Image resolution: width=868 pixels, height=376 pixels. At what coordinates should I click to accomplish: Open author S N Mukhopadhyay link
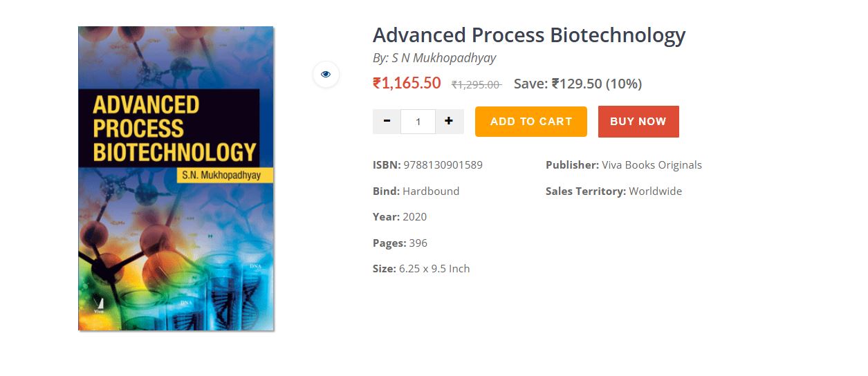pos(443,58)
